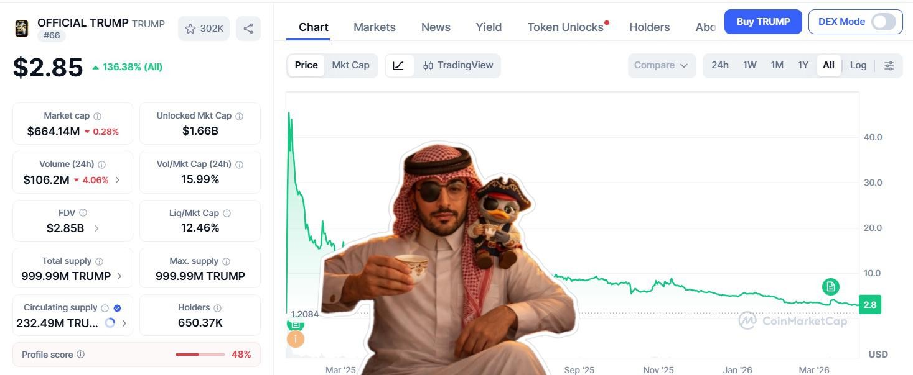
Task: Click the Profile score progress bar
Action: click(200, 355)
